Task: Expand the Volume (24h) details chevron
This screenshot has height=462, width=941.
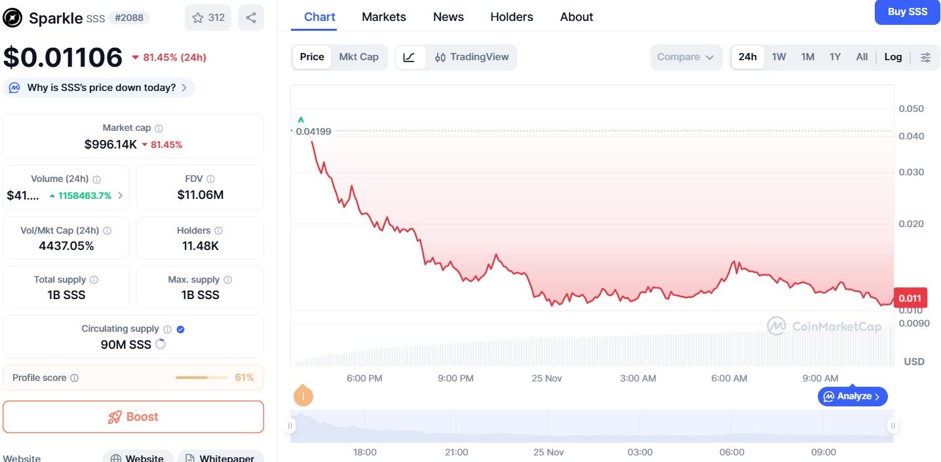Action: (121, 195)
